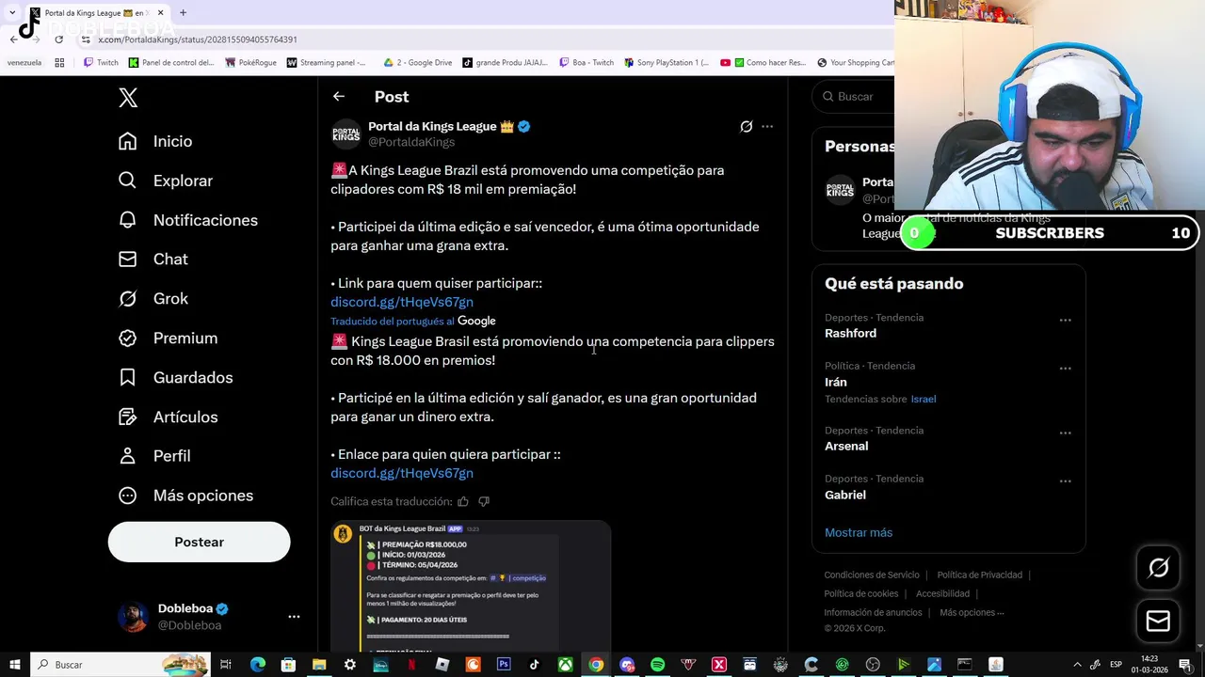
Task: Open the post's three-dot more menu
Action: [x=767, y=126]
